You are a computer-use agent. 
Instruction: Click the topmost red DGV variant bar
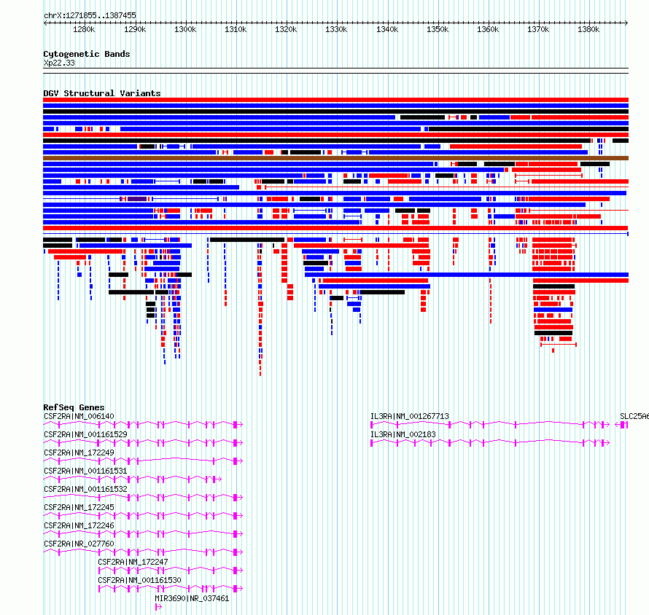pos(335,100)
